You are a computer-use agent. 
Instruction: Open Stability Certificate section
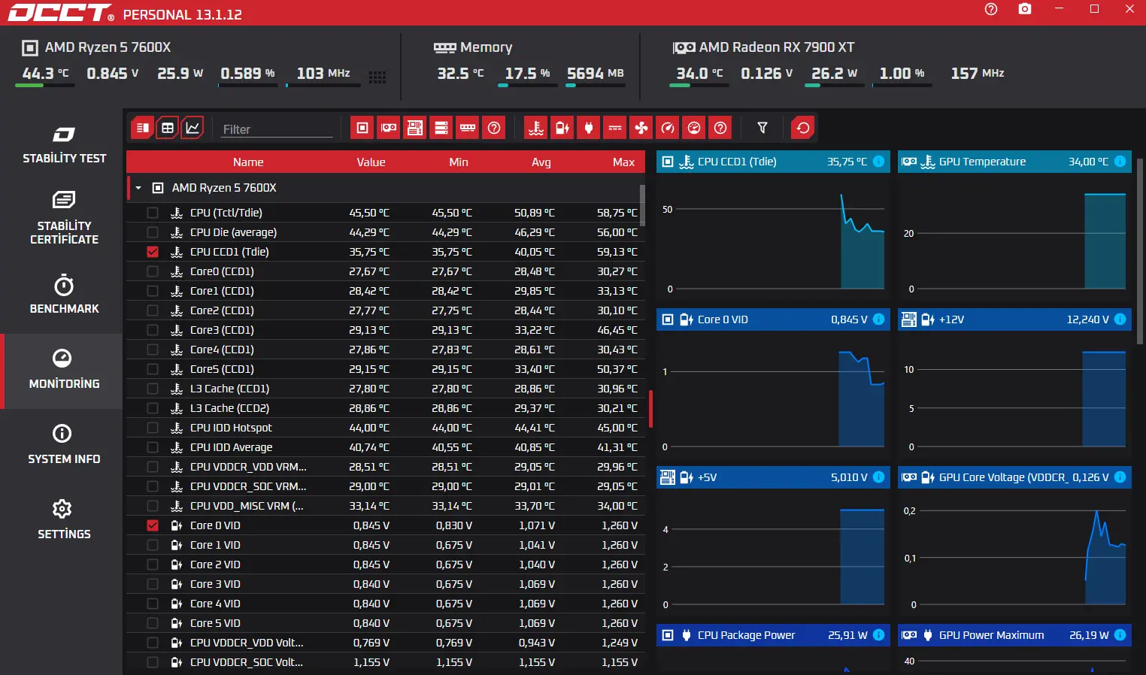[64, 218]
